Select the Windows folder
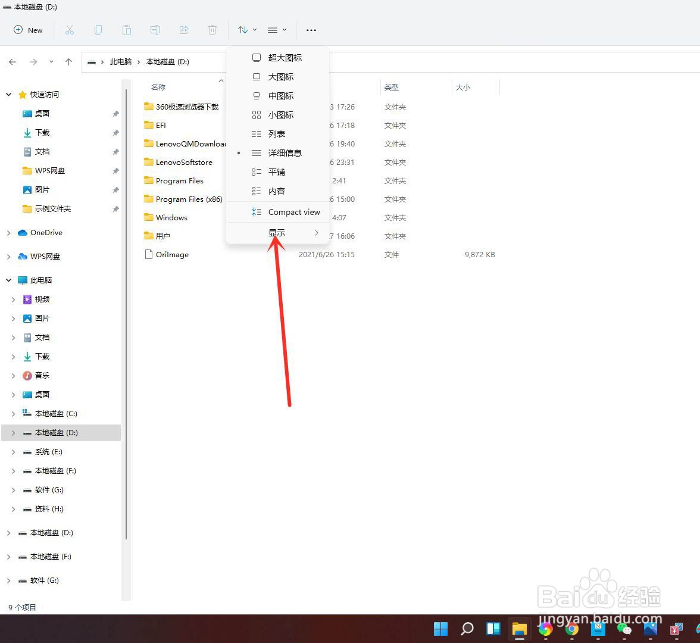The width and height of the screenshot is (700, 643). tap(165, 217)
